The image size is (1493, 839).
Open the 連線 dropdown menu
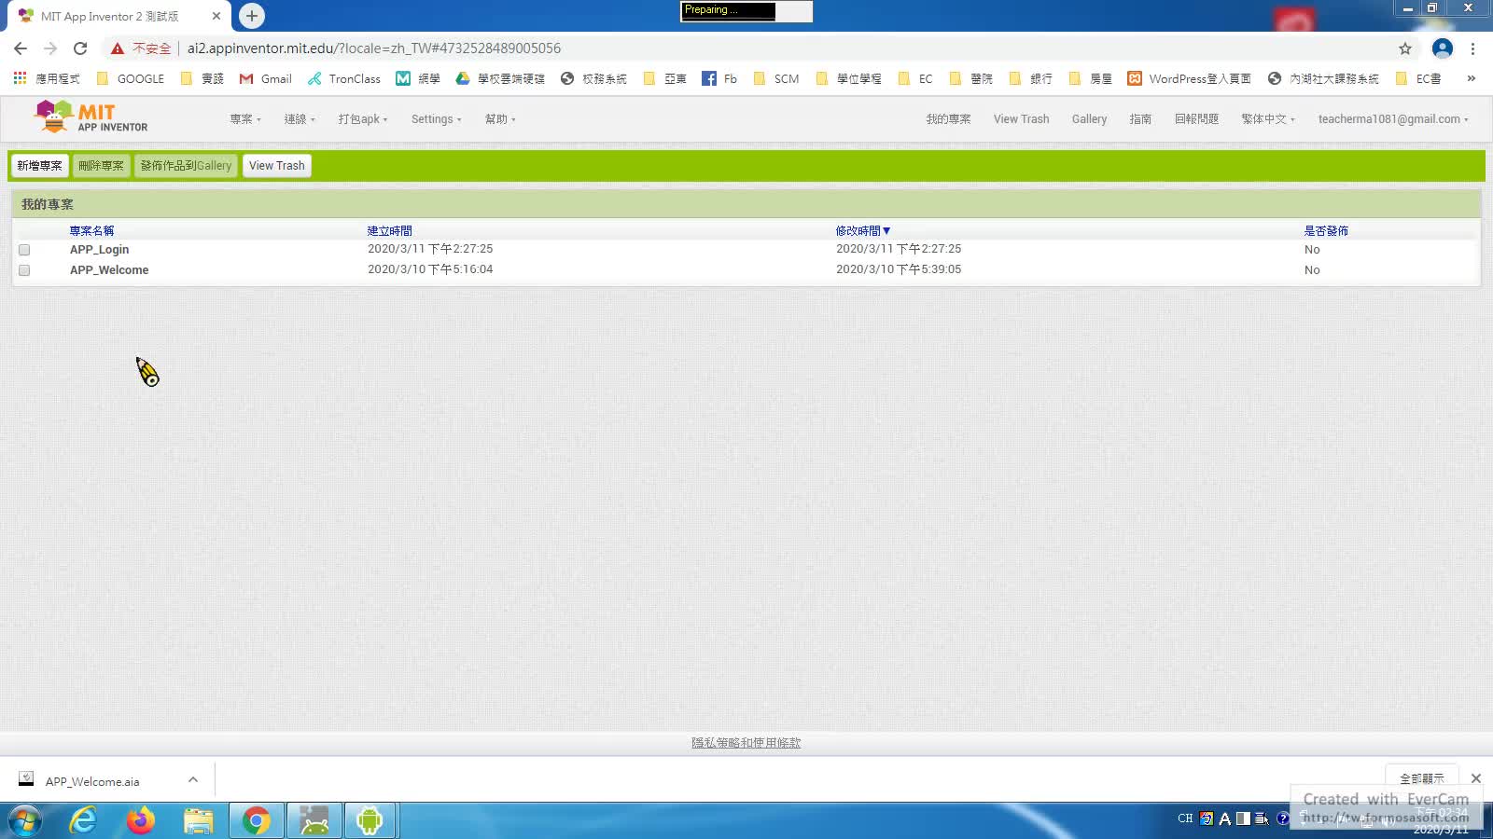coord(300,119)
